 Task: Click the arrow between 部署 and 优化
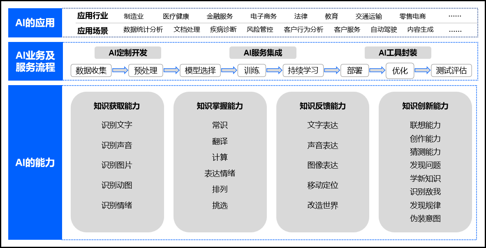(x=377, y=70)
